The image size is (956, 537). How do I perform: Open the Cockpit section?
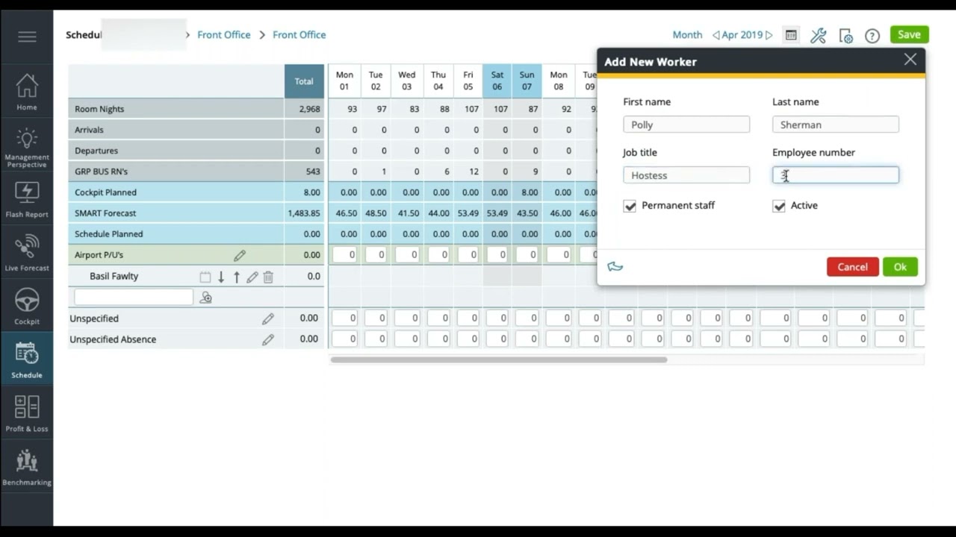click(x=27, y=306)
